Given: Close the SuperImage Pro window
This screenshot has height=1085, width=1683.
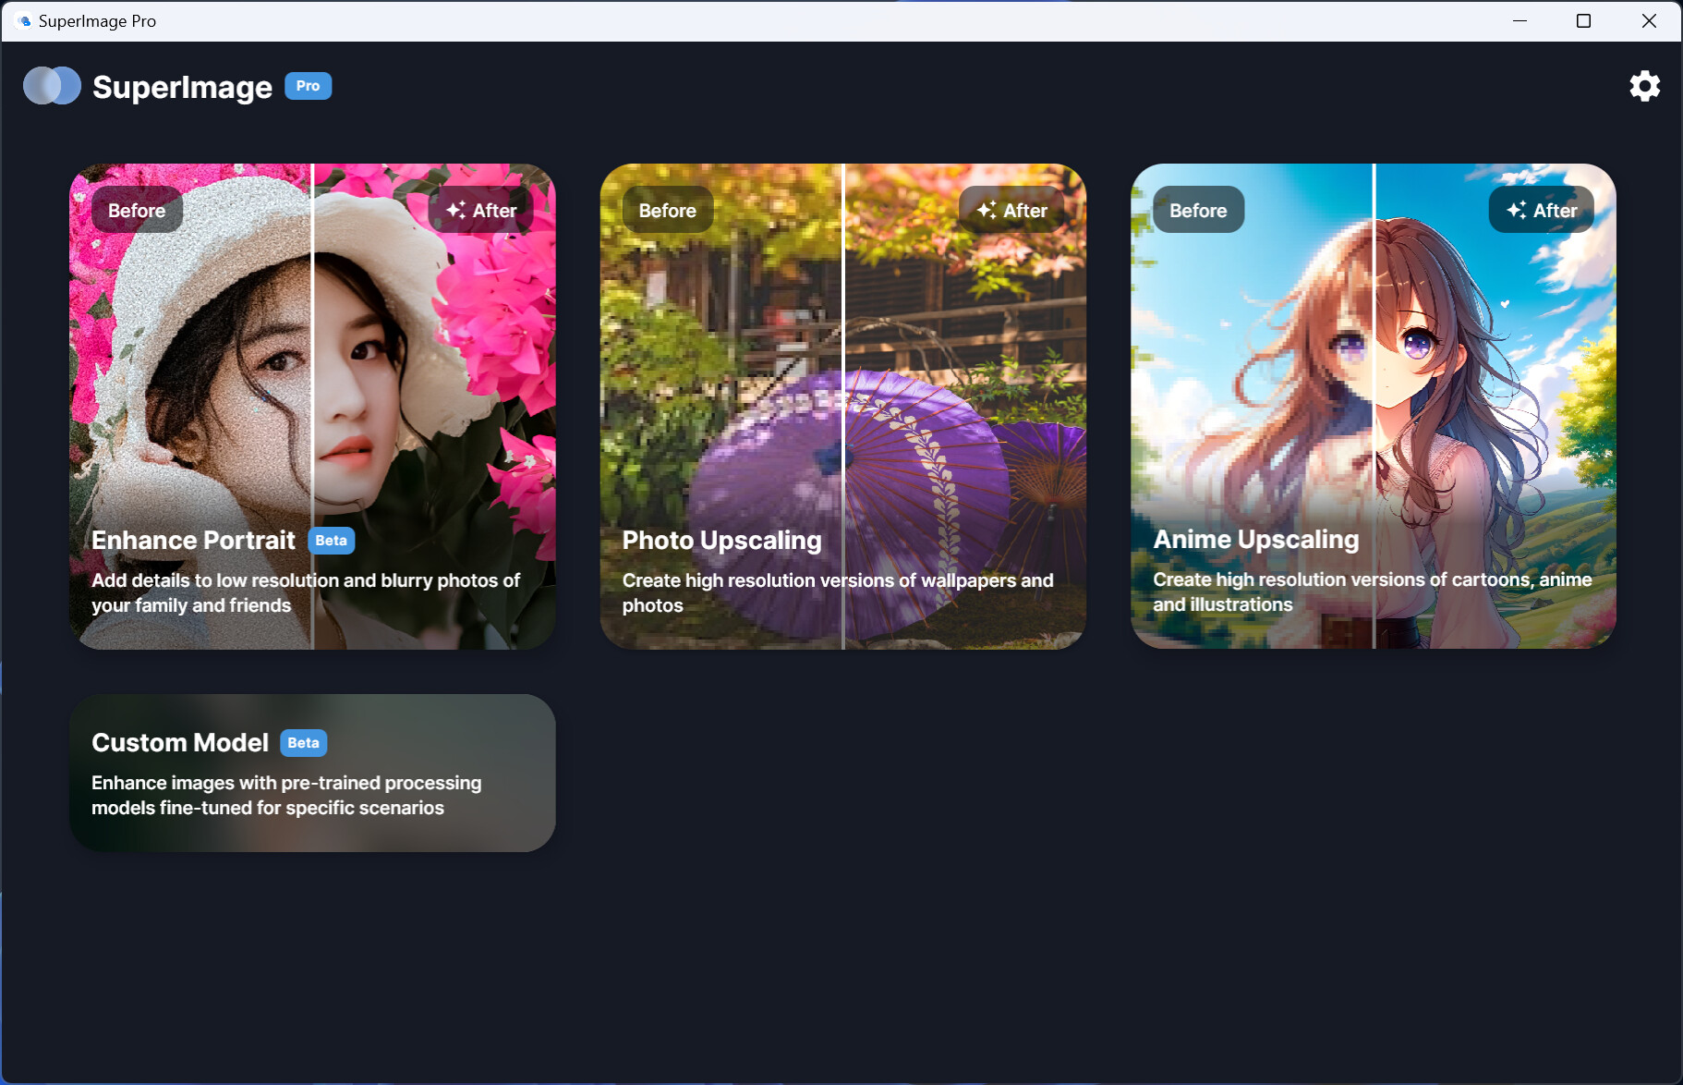Looking at the screenshot, I should coord(1649,20).
